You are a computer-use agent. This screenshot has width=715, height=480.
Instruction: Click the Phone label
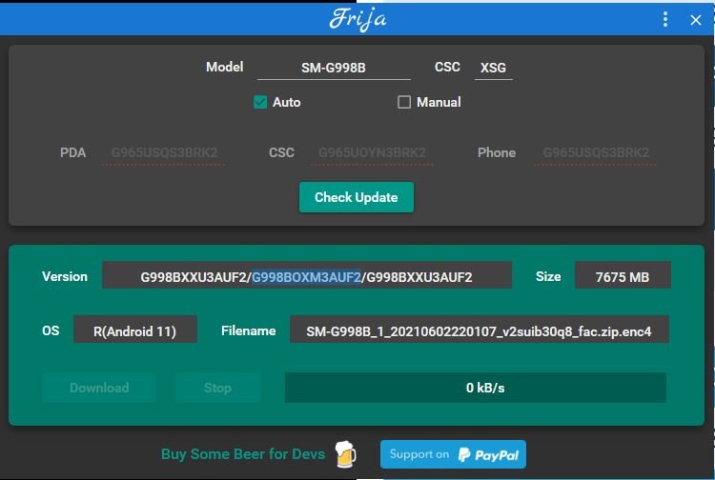pos(497,152)
